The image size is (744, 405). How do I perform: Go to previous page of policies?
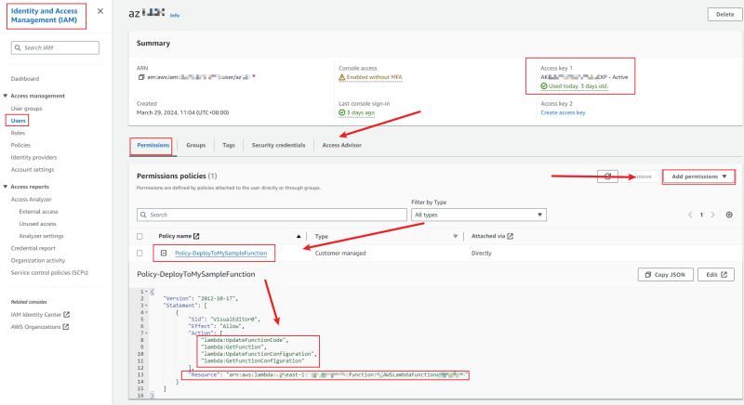(x=690, y=216)
